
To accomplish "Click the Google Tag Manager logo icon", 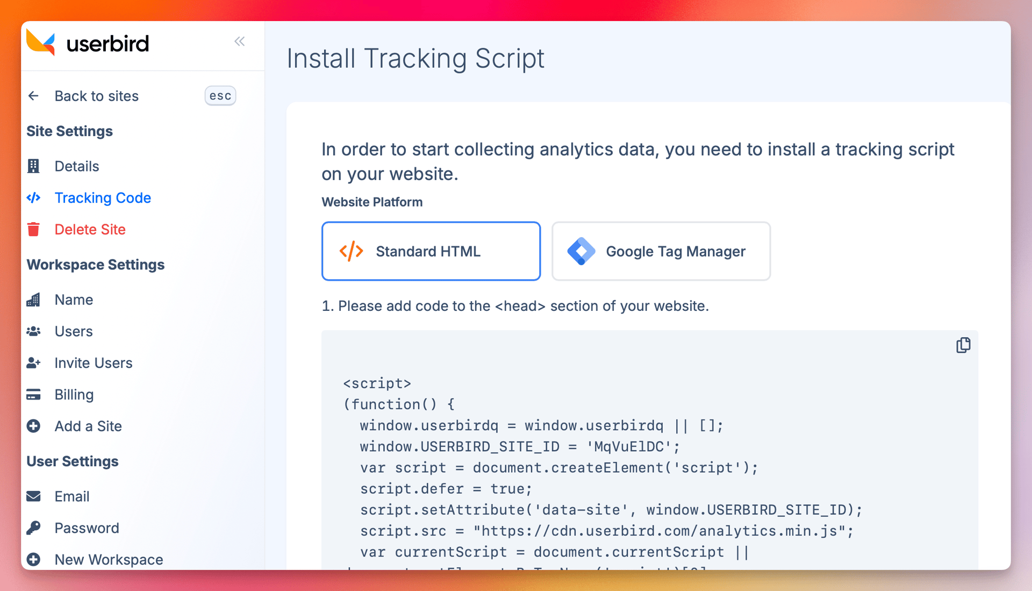I will pos(582,251).
